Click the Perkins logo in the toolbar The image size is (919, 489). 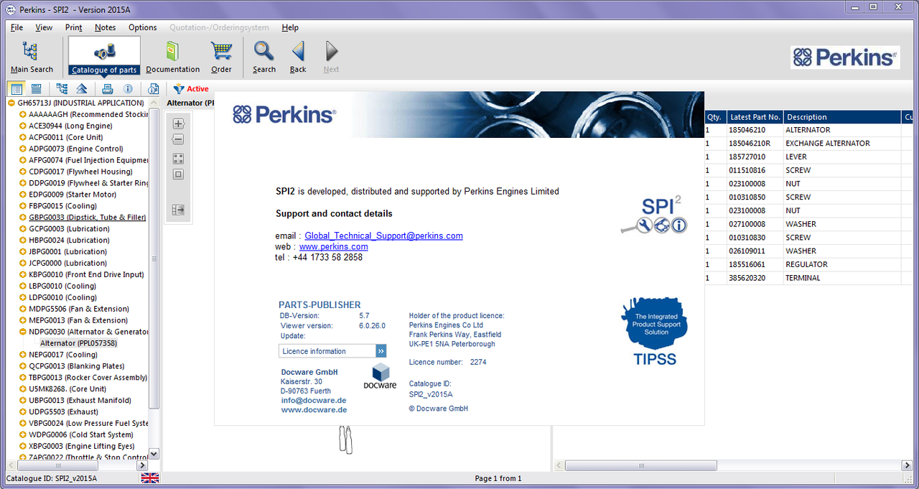coord(845,57)
